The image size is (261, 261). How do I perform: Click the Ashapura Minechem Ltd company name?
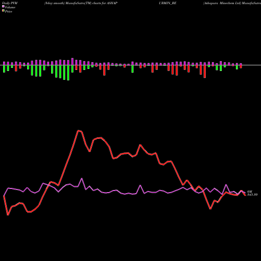(x=222, y=3)
